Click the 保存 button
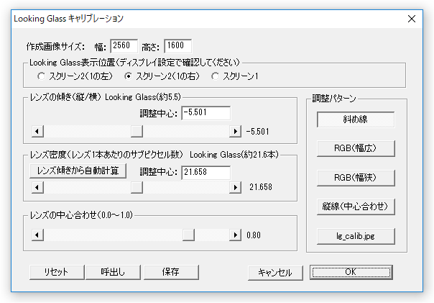This screenshot has height=303, width=434. [x=171, y=272]
